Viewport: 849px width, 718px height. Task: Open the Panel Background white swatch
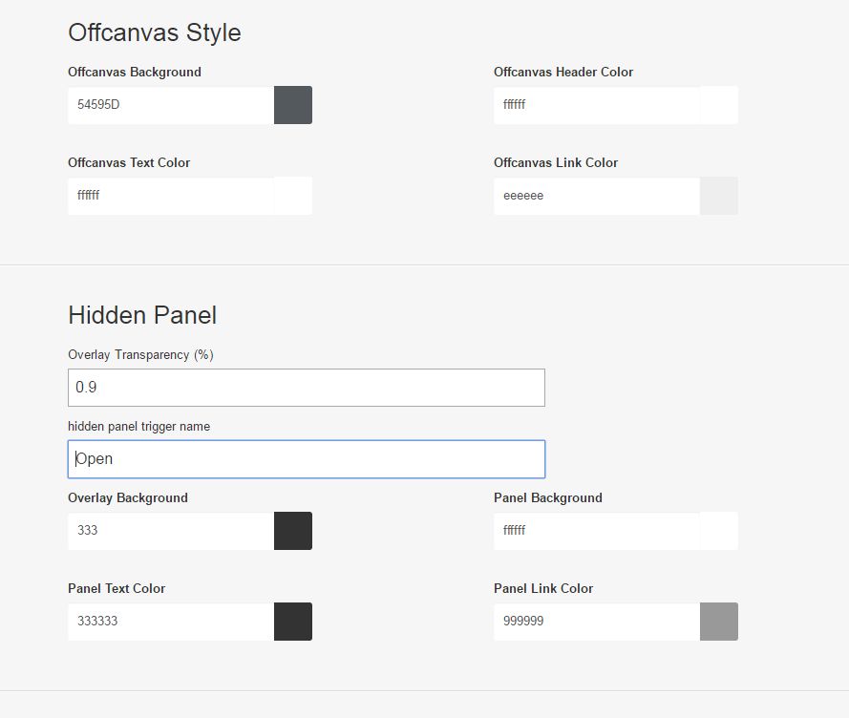click(x=718, y=531)
